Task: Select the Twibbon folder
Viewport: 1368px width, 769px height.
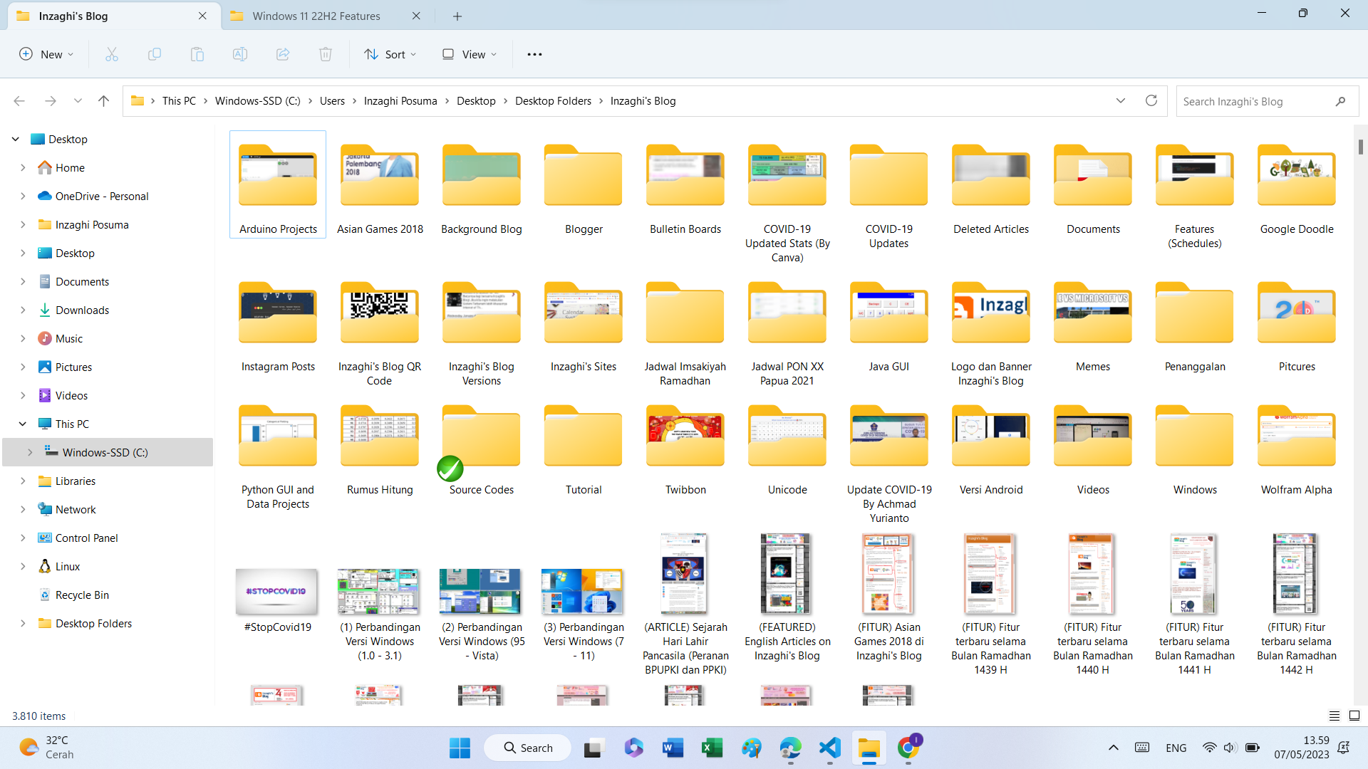Action: point(685,451)
